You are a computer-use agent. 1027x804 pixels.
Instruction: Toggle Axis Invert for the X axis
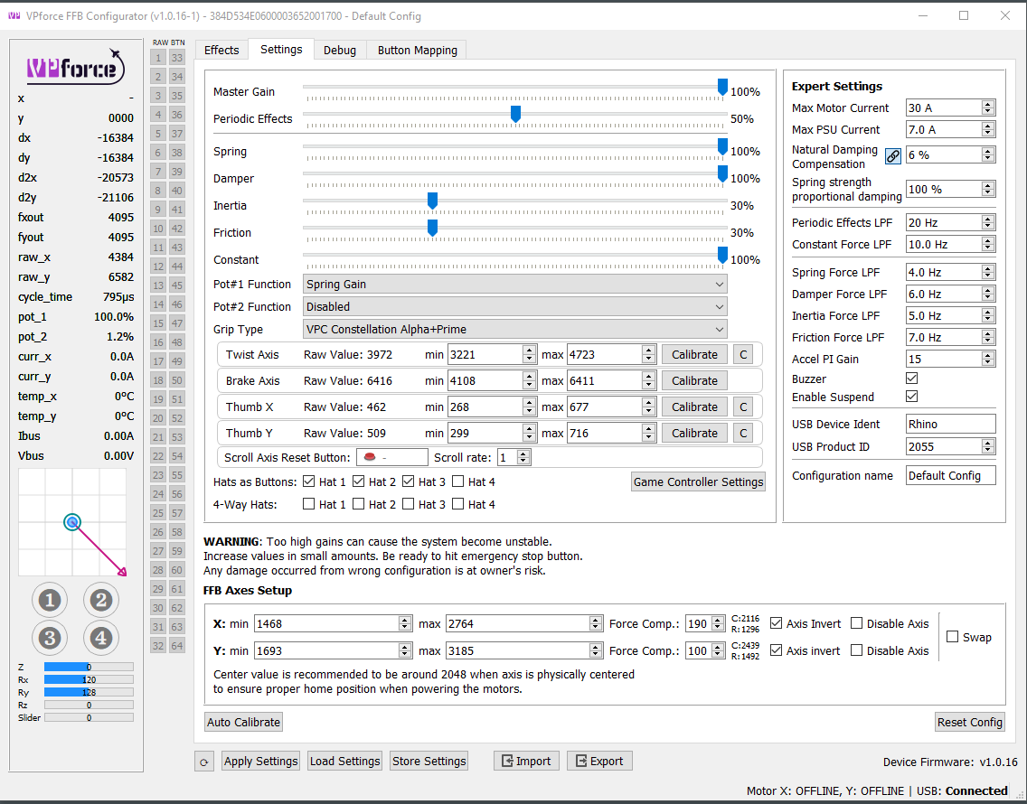click(775, 622)
